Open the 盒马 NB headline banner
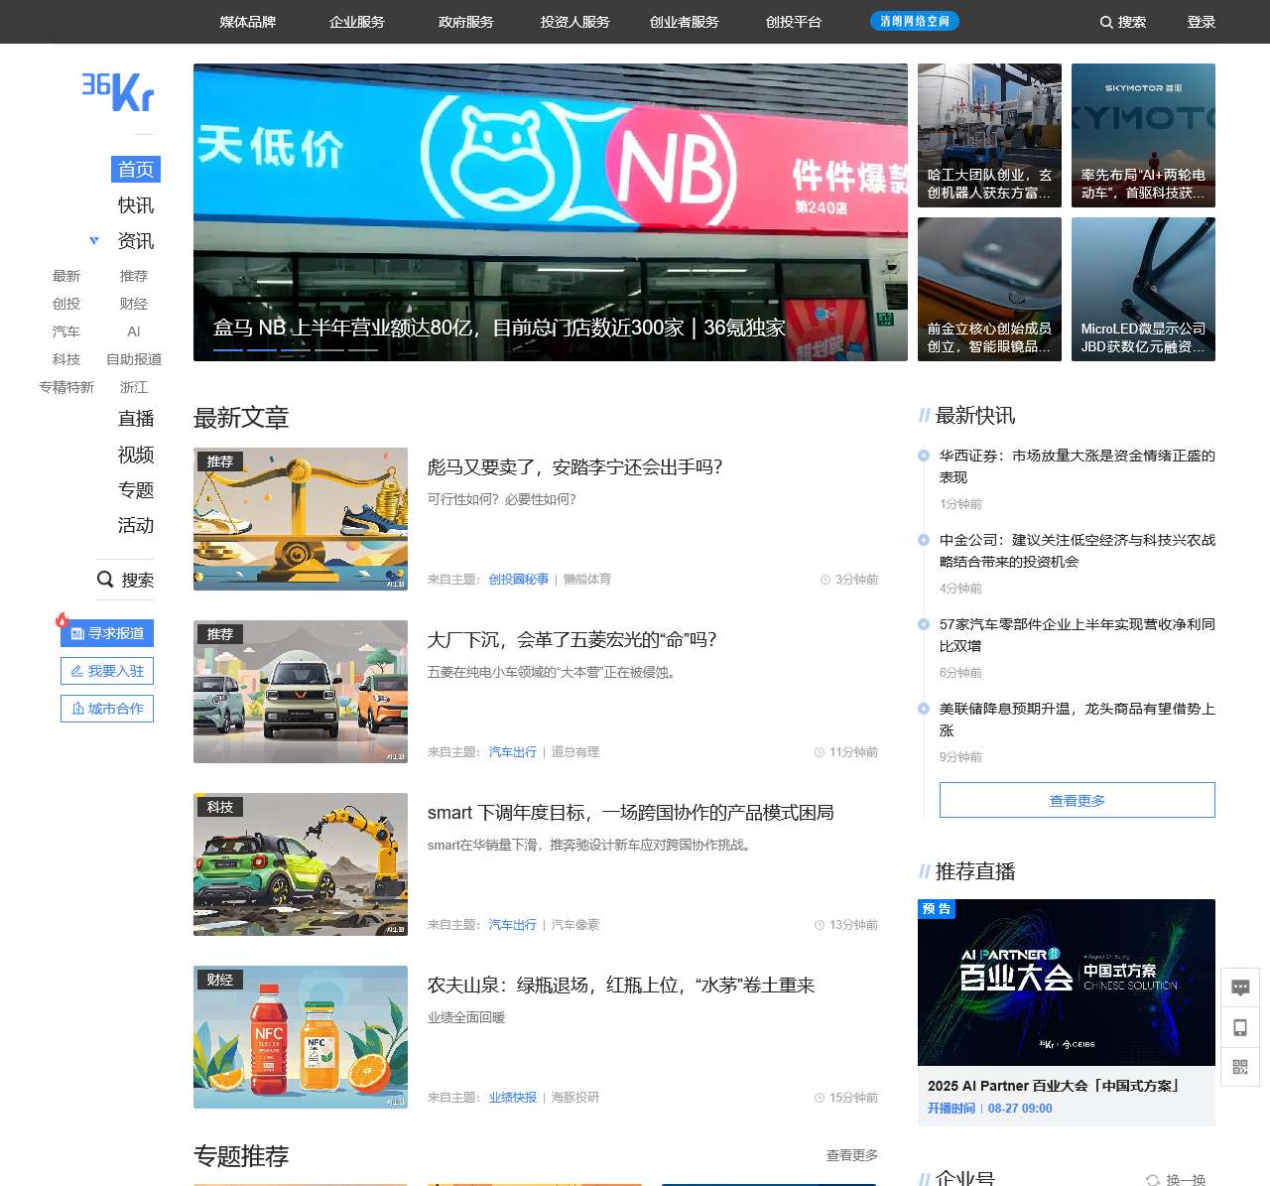This screenshot has width=1270, height=1186. pyautogui.click(x=551, y=212)
